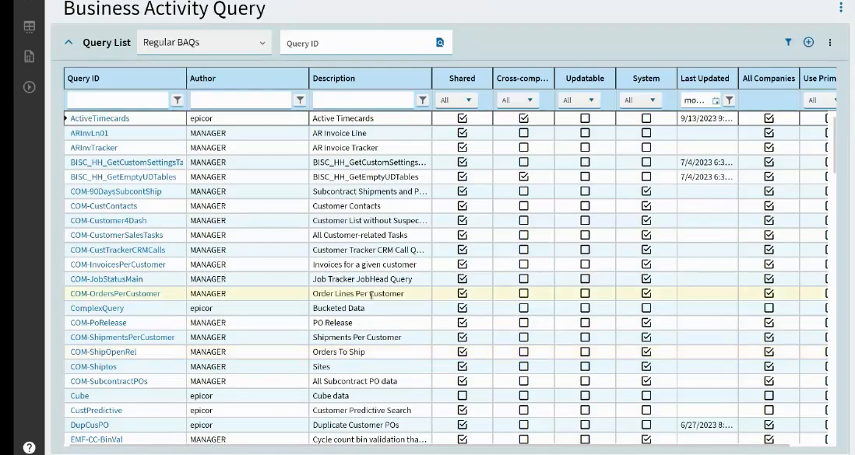Open the help question mark icon
This screenshot has height=455, width=855.
coord(30,447)
